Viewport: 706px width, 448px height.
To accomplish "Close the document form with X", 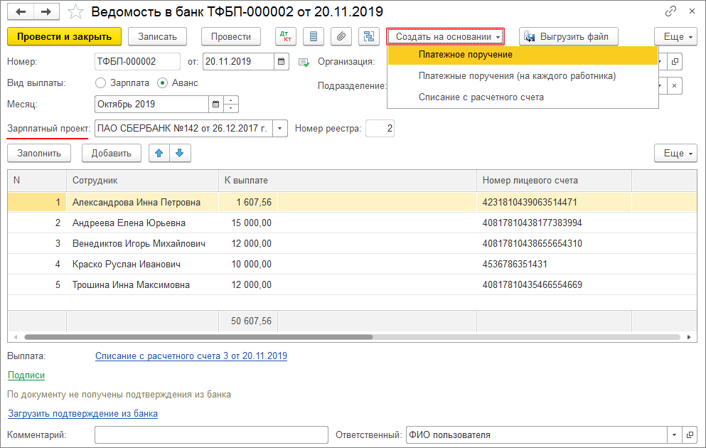I will point(692,11).
